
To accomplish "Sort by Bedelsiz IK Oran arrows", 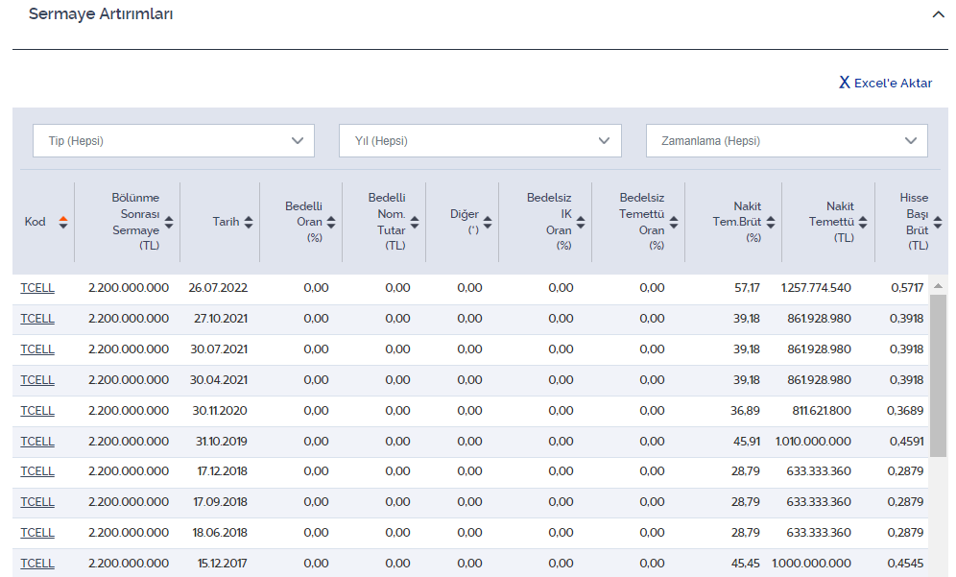I will pyautogui.click(x=581, y=222).
